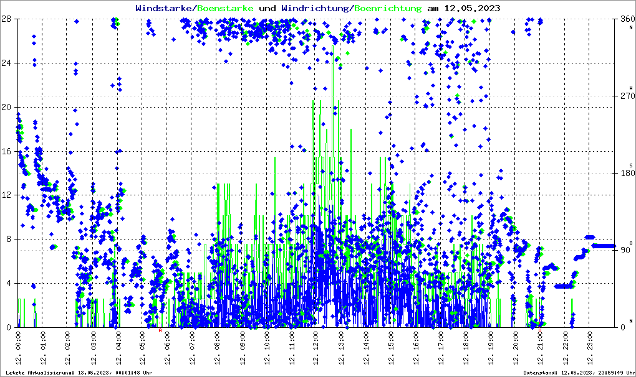Select "Windrichtung" in the chart title

pyautogui.click(x=316, y=8)
